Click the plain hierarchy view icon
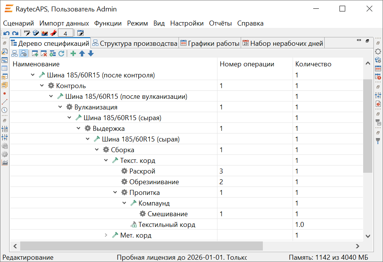Screen dimensions: 383x262 tap(14, 53)
